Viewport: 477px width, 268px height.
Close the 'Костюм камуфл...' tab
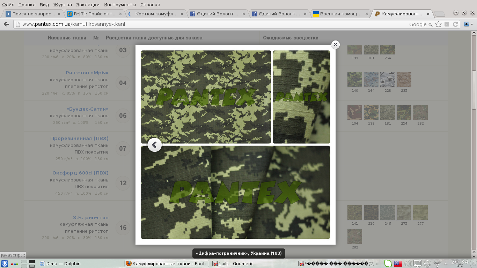[182, 14]
